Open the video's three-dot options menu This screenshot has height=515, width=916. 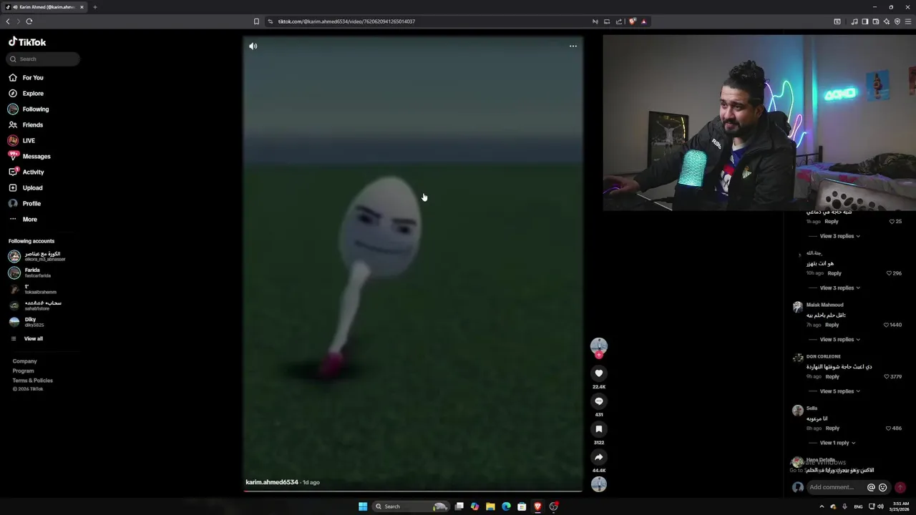tap(572, 46)
